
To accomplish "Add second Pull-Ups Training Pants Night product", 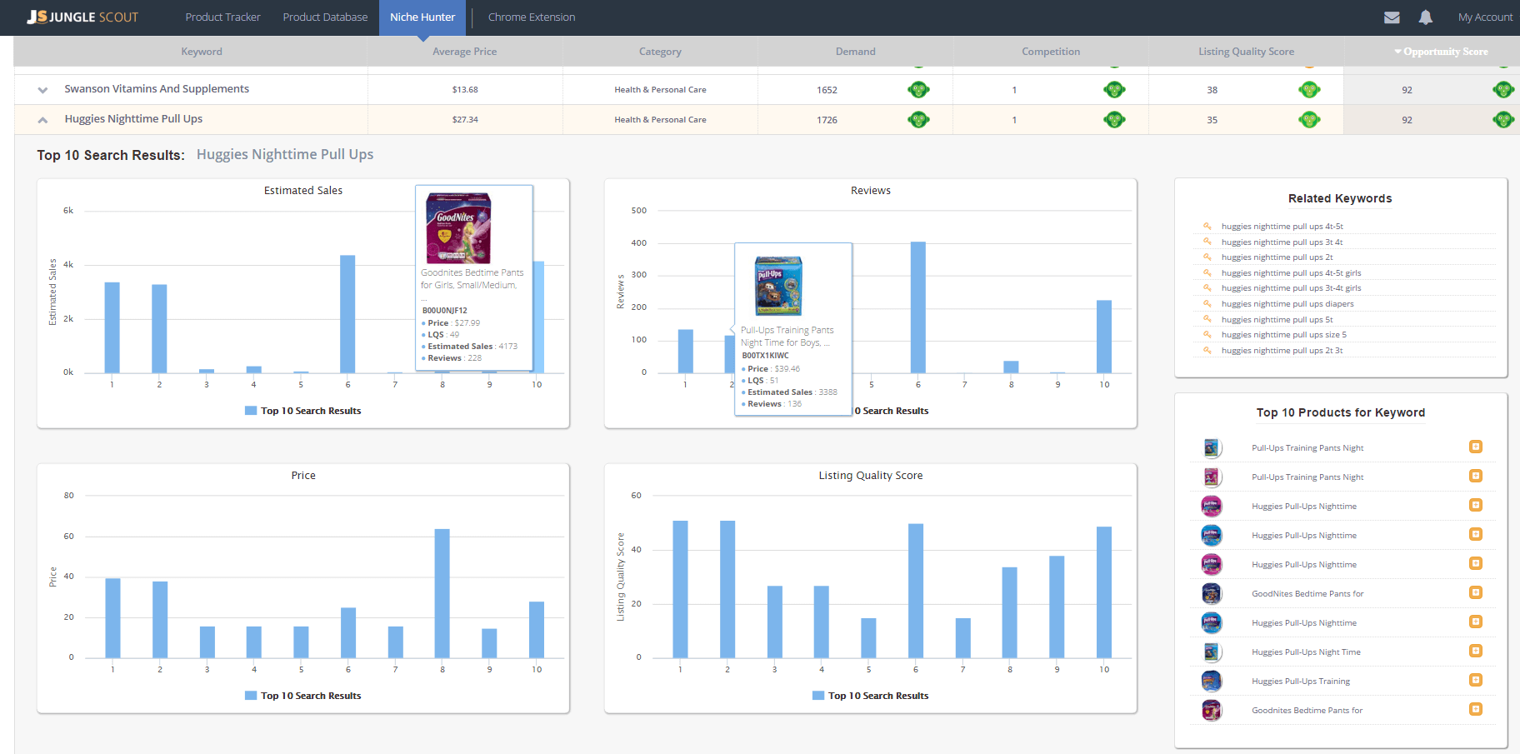I will (x=1475, y=477).
